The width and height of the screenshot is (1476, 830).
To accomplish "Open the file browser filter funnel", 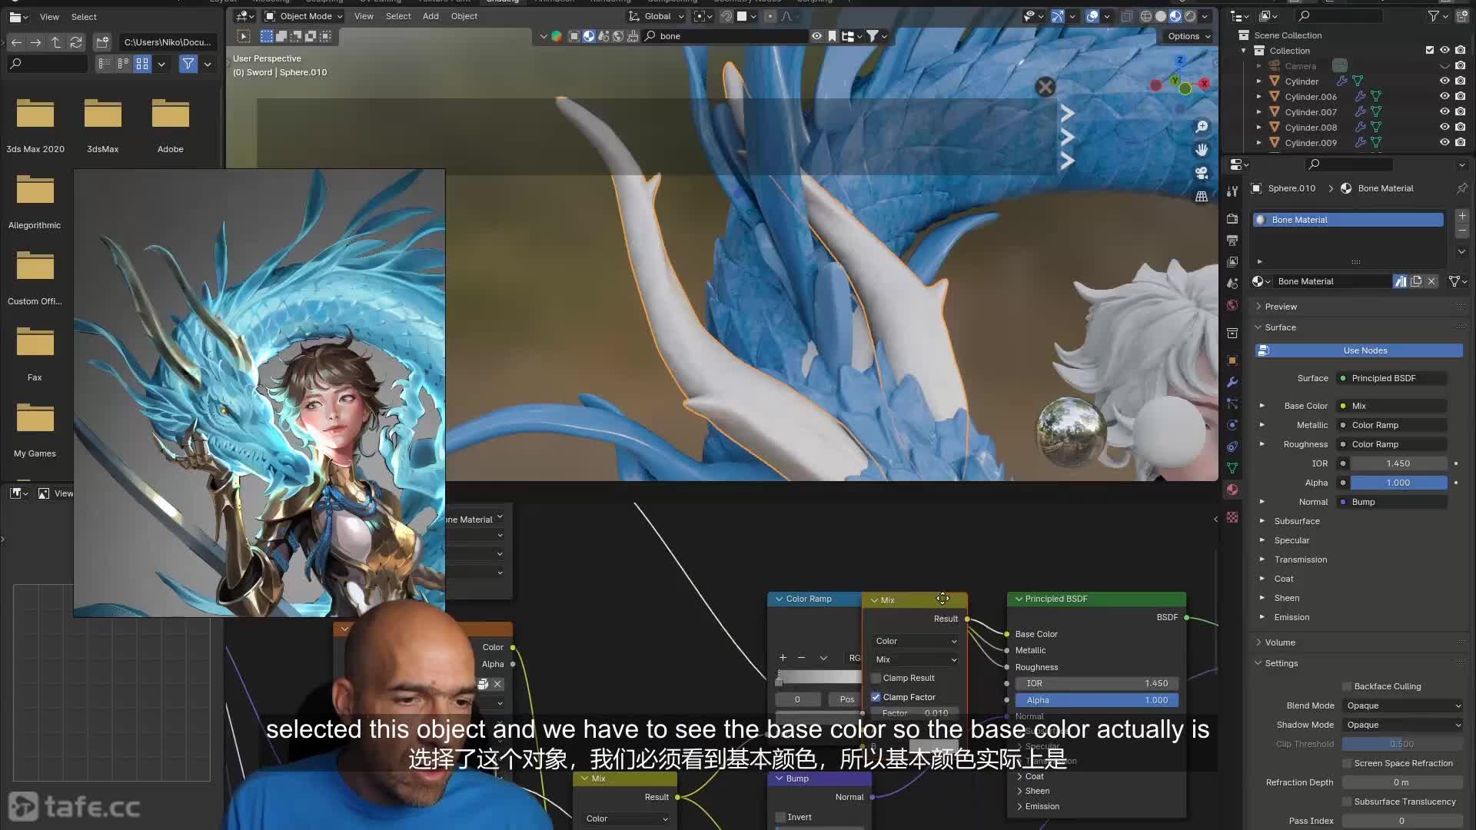I will click(x=188, y=65).
